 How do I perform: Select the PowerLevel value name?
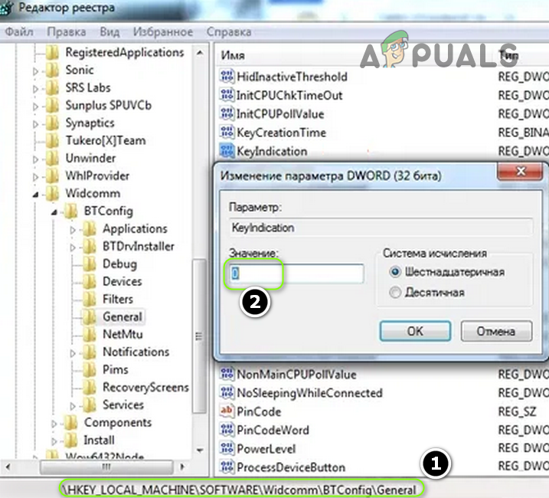(266, 449)
